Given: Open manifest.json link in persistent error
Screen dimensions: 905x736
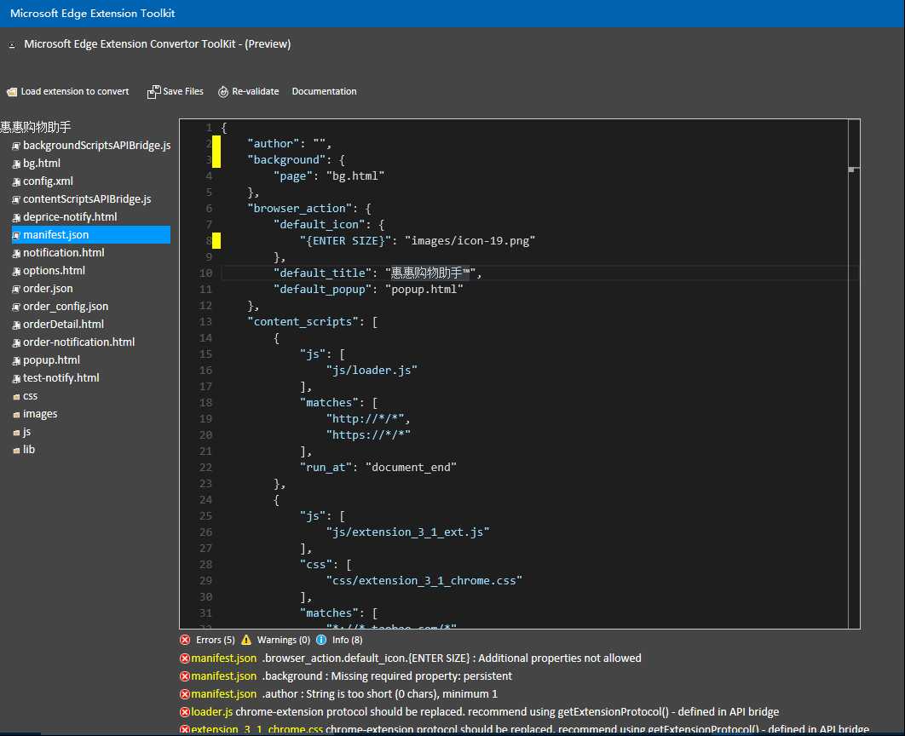Looking at the screenshot, I should pos(224,676).
